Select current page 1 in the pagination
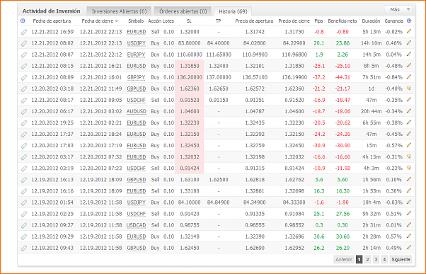 pos(359,260)
